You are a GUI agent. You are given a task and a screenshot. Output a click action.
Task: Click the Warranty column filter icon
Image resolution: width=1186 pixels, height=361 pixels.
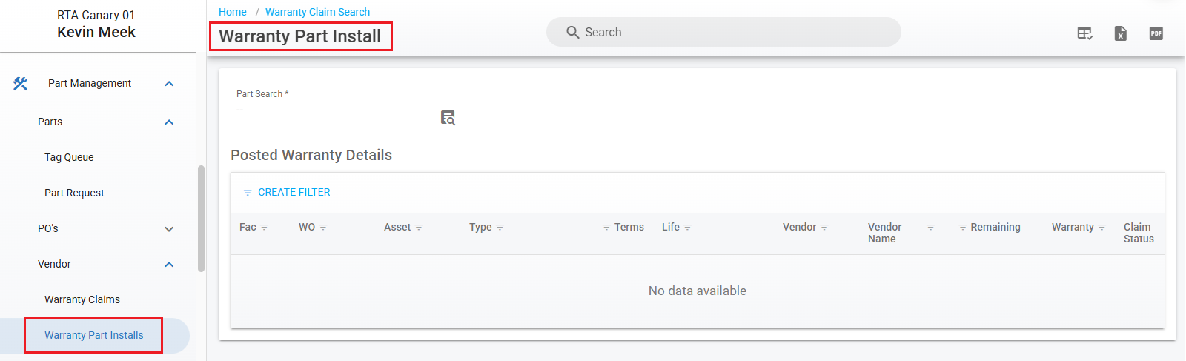point(1102,228)
